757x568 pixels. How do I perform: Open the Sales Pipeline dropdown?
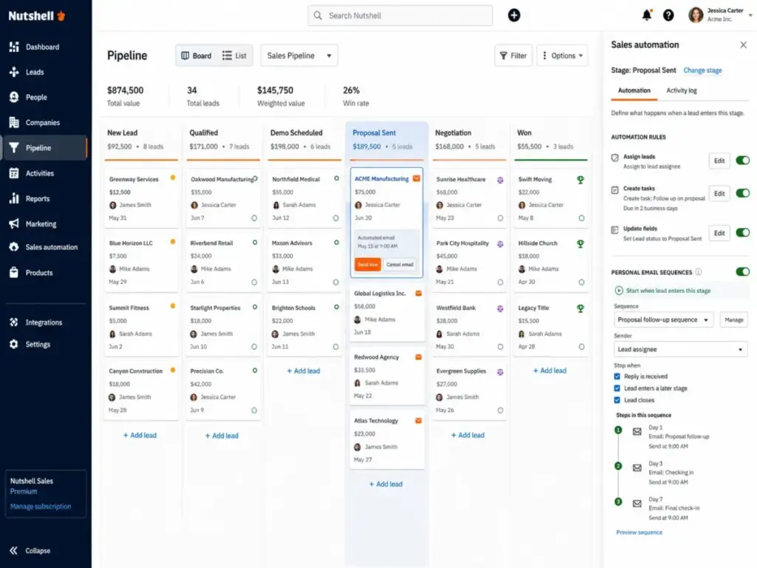point(299,55)
